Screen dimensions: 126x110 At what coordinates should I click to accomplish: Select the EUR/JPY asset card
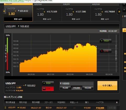76,12
